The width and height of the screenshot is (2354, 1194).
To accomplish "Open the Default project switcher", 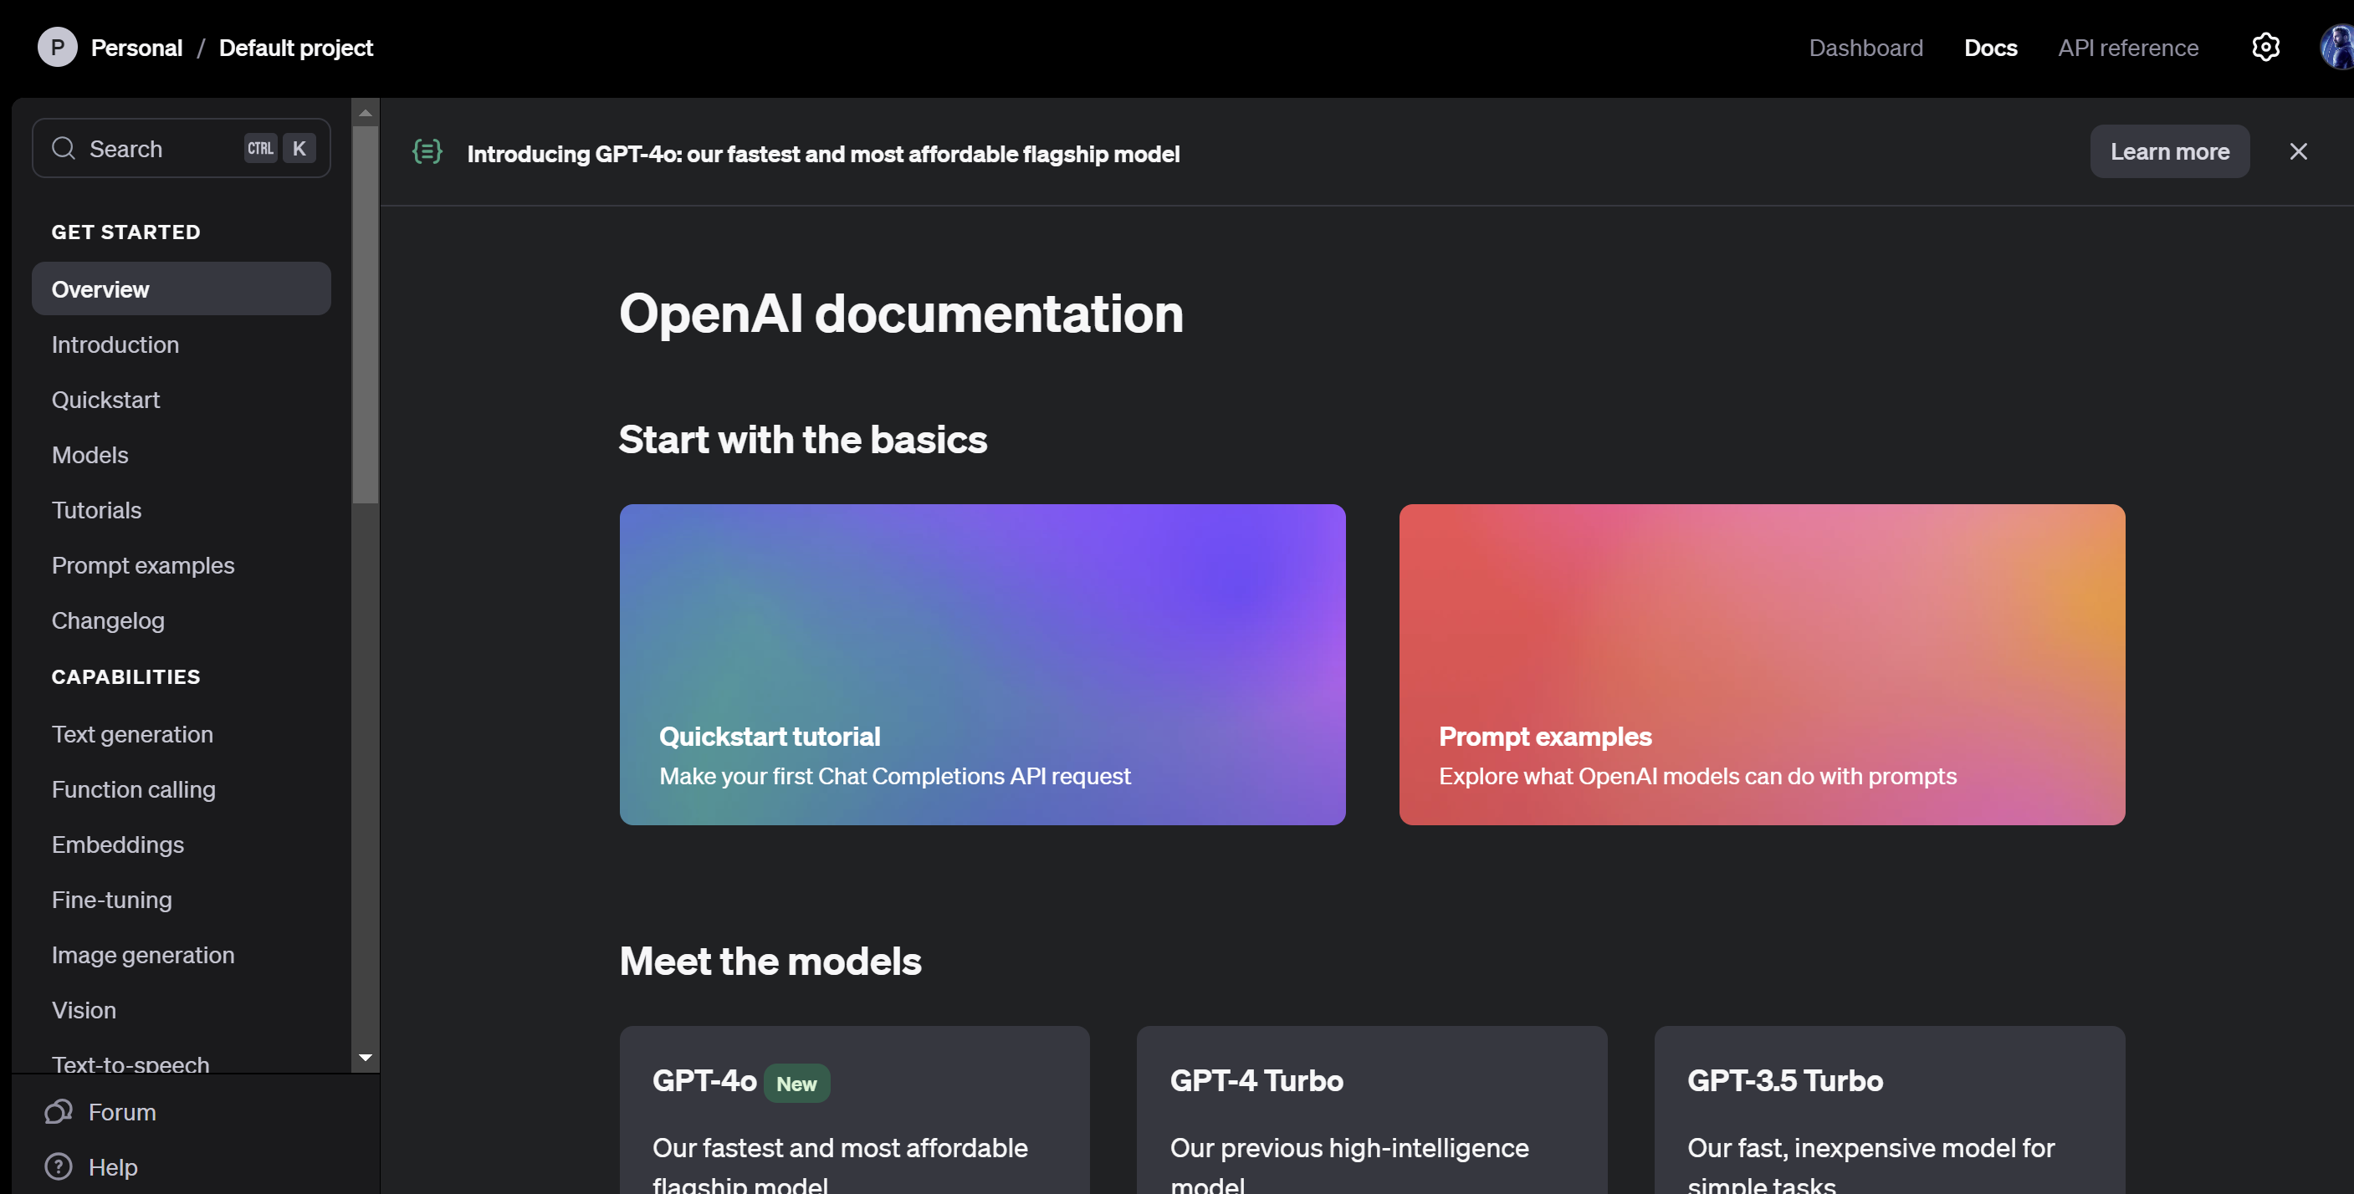I will [295, 48].
